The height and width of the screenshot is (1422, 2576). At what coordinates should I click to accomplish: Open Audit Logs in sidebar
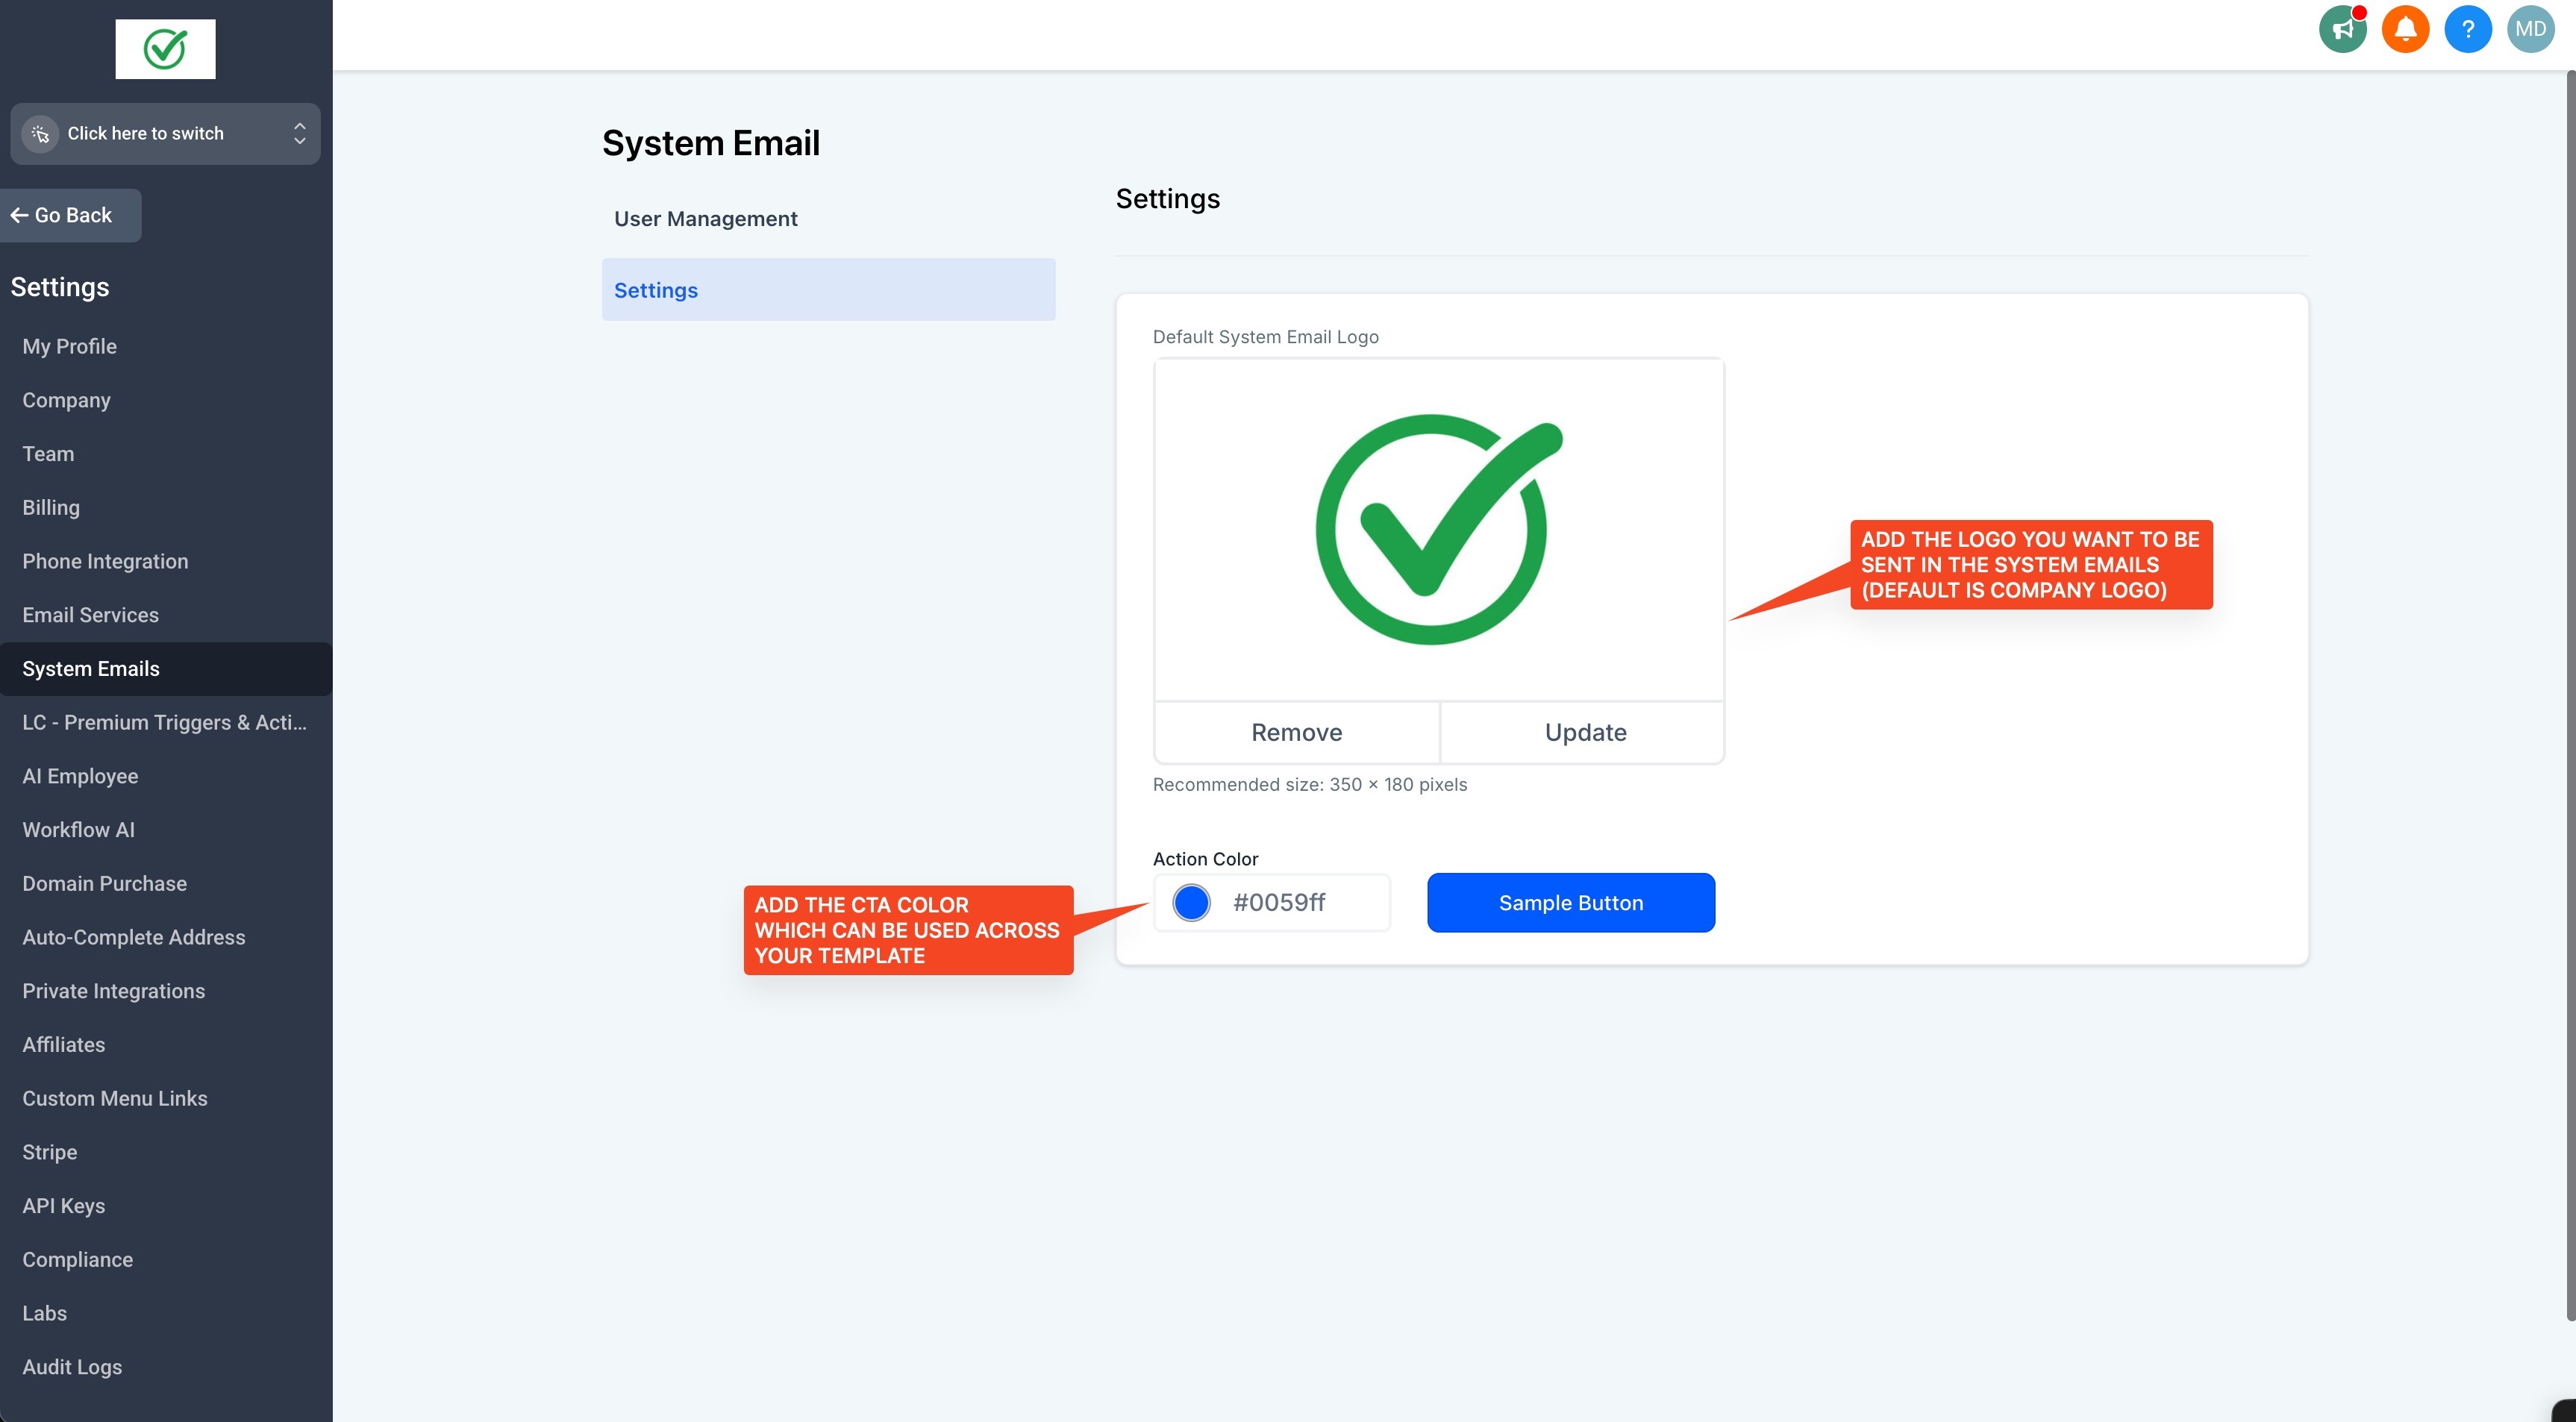pyautogui.click(x=72, y=1367)
